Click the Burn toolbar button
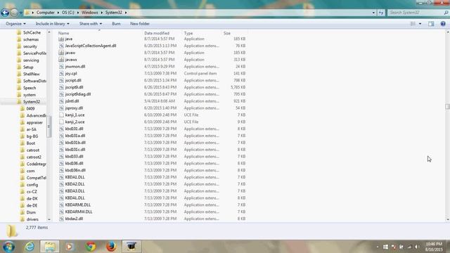 [x=116, y=24]
